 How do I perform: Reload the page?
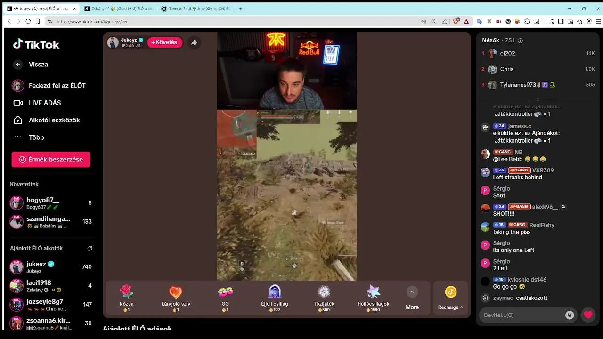[x=28, y=21]
